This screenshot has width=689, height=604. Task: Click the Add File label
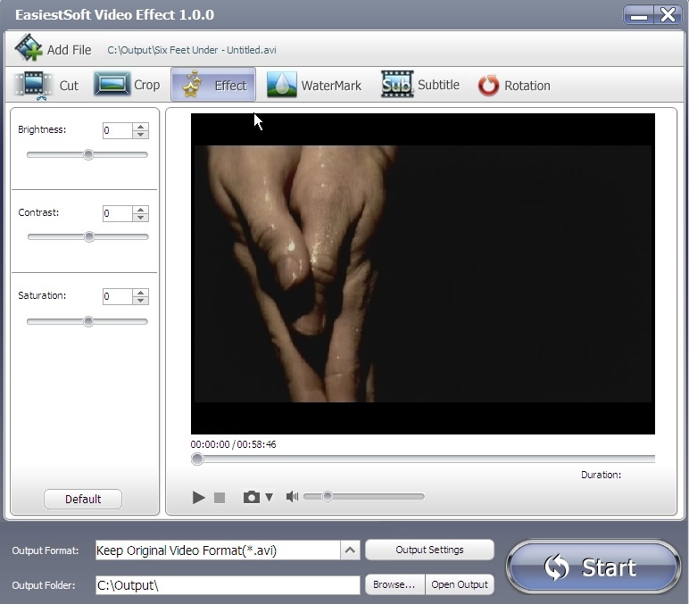click(x=70, y=50)
